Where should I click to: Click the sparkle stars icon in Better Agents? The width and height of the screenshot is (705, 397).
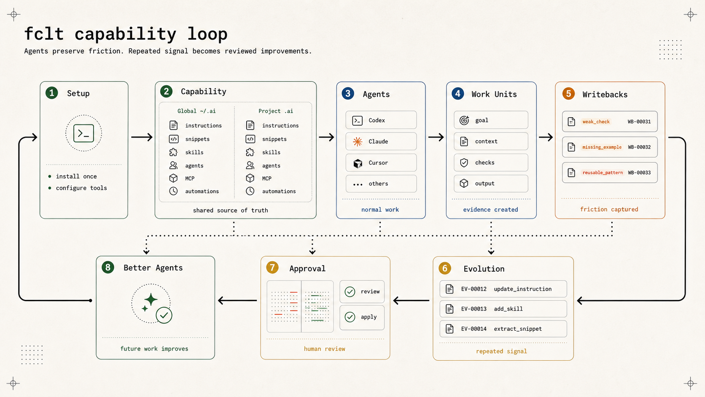(x=149, y=302)
